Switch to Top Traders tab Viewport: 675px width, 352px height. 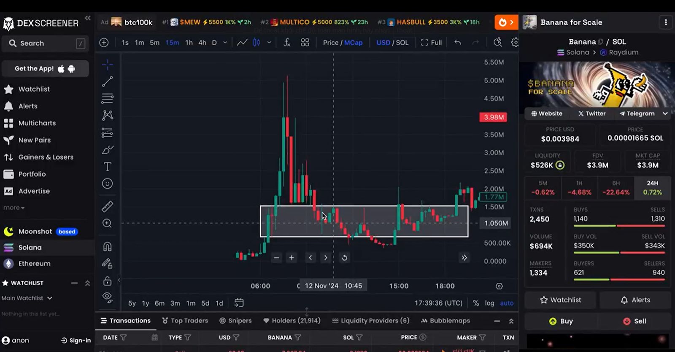pyautogui.click(x=185, y=321)
